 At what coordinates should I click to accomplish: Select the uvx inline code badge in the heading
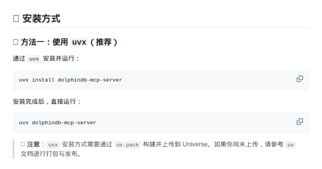pyautogui.click(x=79, y=42)
